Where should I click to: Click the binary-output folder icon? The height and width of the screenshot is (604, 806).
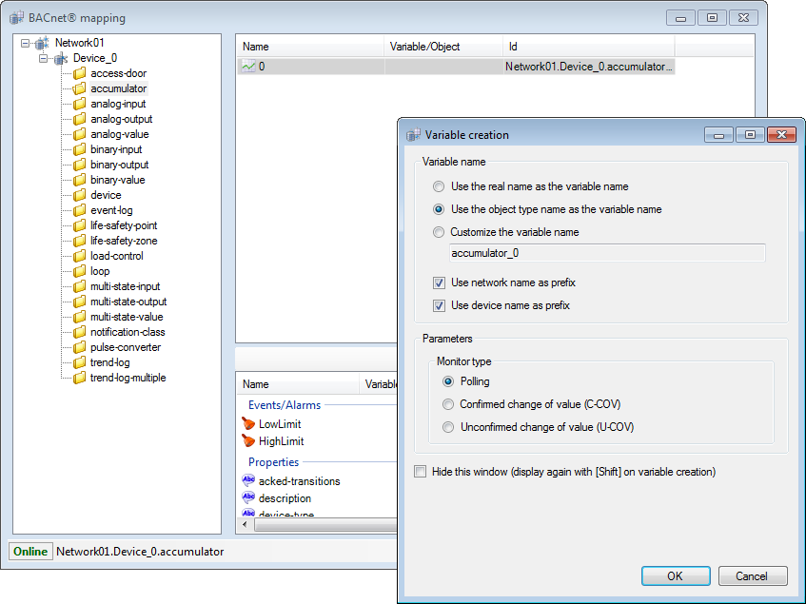(79, 165)
